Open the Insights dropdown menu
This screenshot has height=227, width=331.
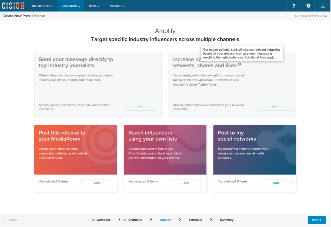(117, 6)
